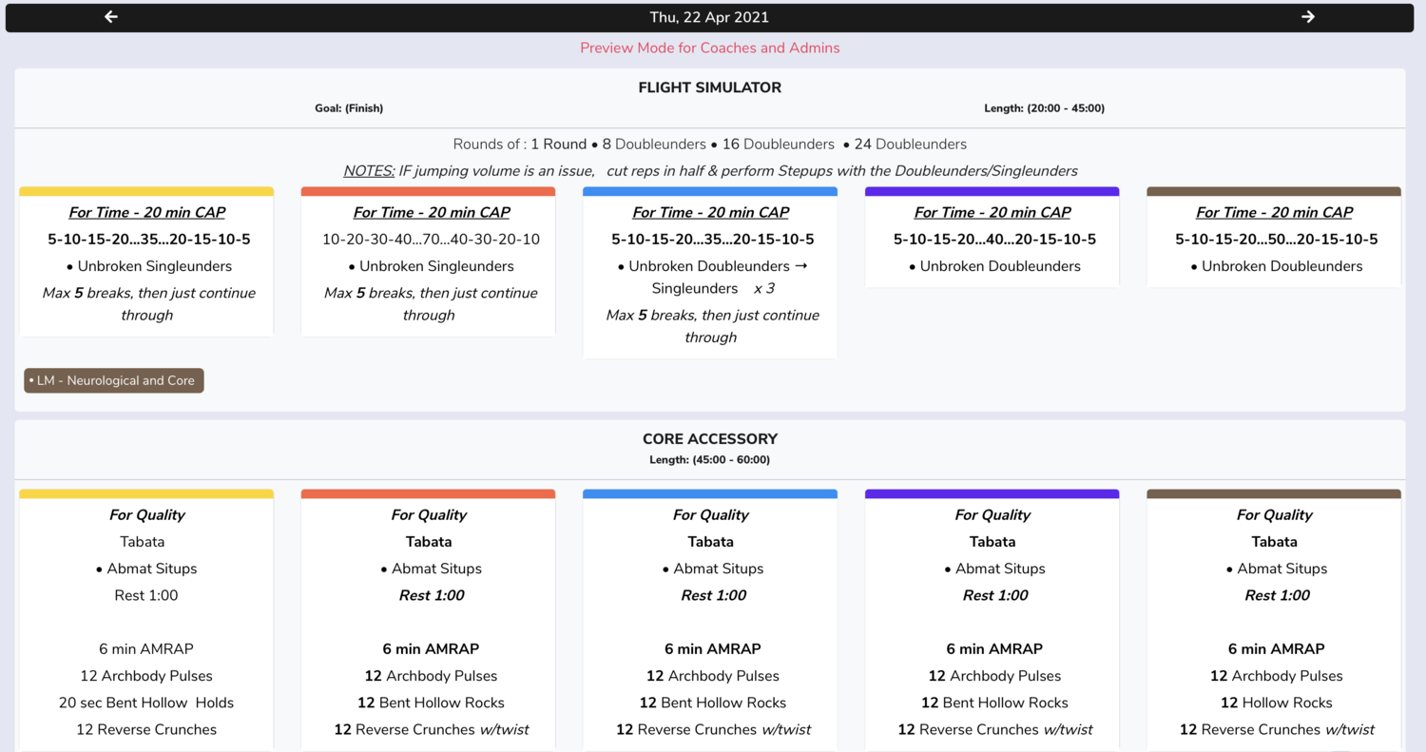Click the Rounds of 1 Round line
This screenshot has height=752, width=1426.
pyautogui.click(x=710, y=145)
